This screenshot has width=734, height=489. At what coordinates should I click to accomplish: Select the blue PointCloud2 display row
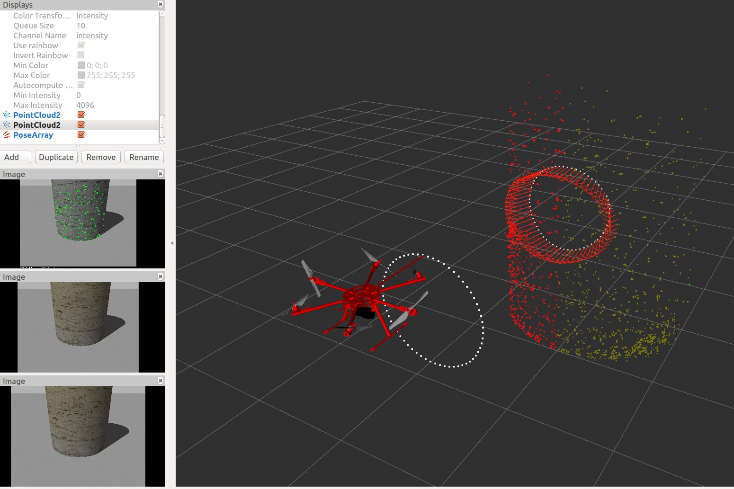coord(80,115)
